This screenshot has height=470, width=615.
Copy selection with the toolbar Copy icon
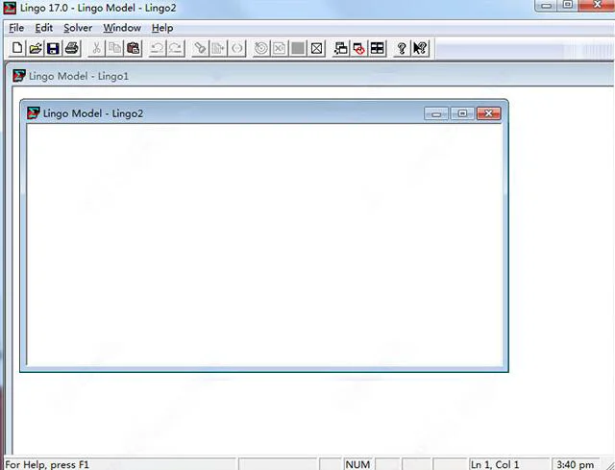tap(114, 48)
